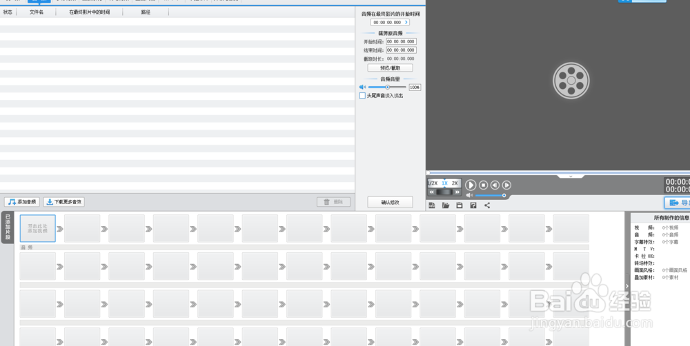Step to previous frame in player

tap(495, 185)
